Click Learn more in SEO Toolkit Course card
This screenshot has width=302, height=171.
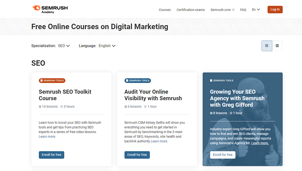click(x=47, y=136)
